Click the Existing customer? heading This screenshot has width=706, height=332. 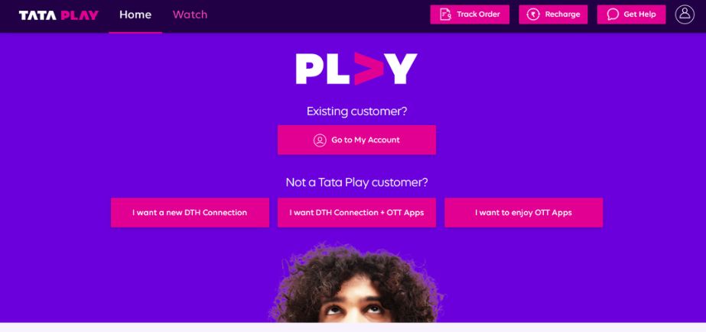[356, 111]
